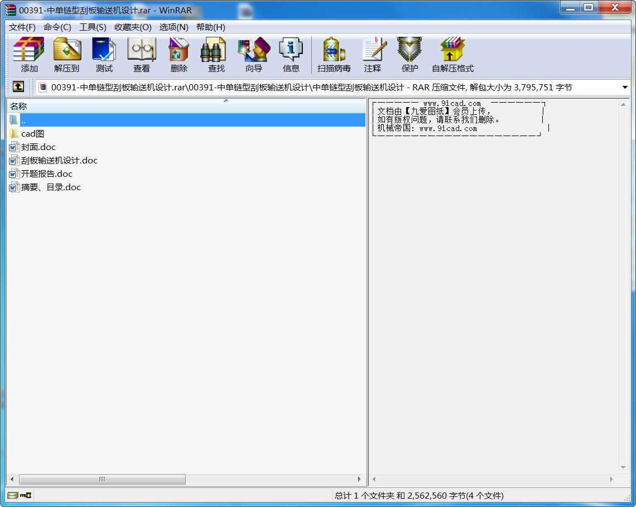Screen dimensions: 636x507
Task: Click the file list horizontal scrollbar
Action: click(x=102, y=479)
